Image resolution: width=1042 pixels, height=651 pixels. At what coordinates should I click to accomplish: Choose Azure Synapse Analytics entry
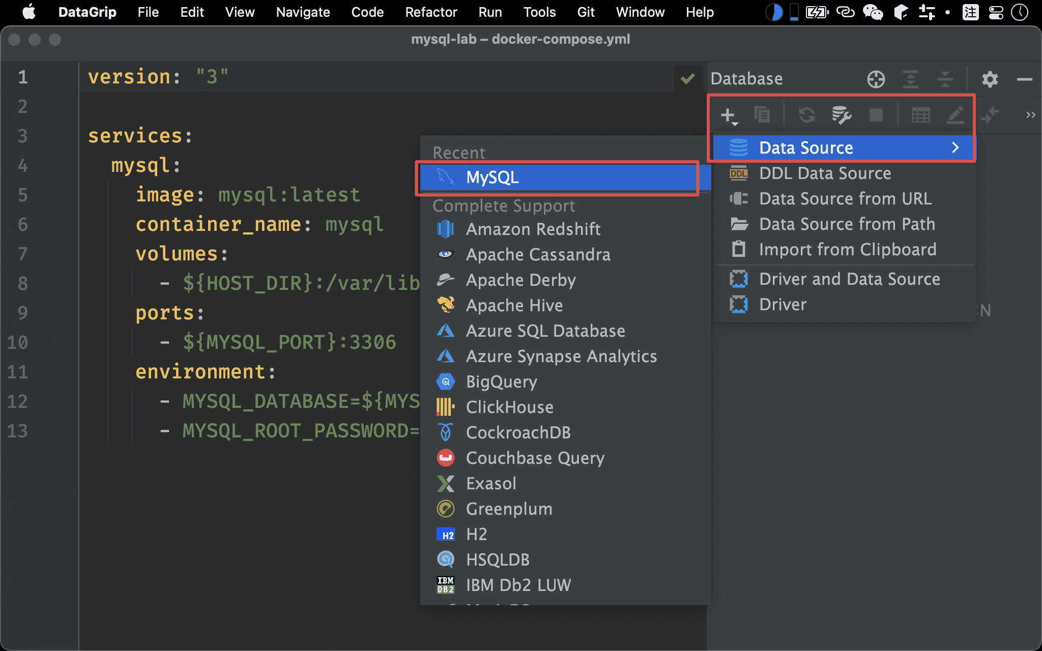coord(565,356)
